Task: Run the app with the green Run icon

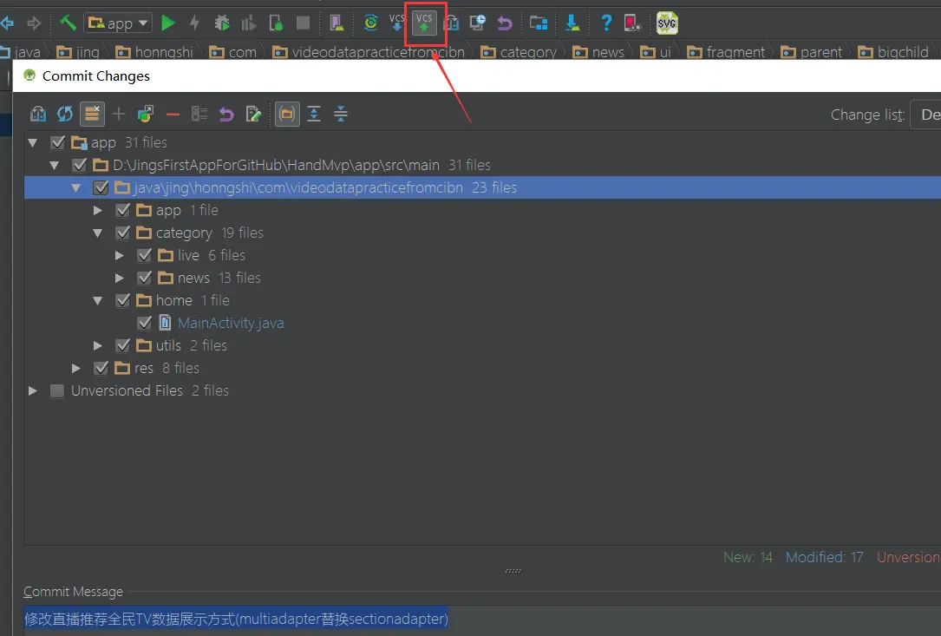Action: tap(167, 23)
